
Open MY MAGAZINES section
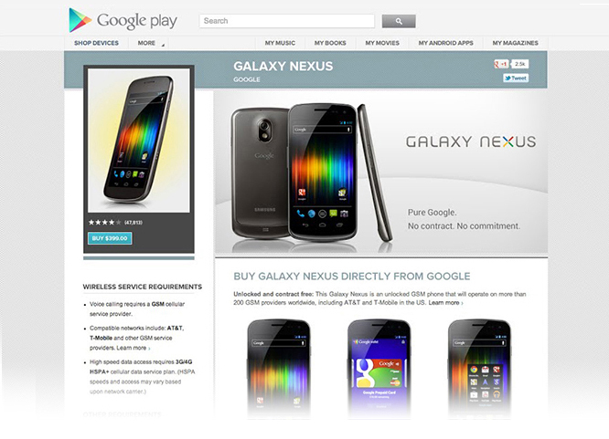click(516, 43)
